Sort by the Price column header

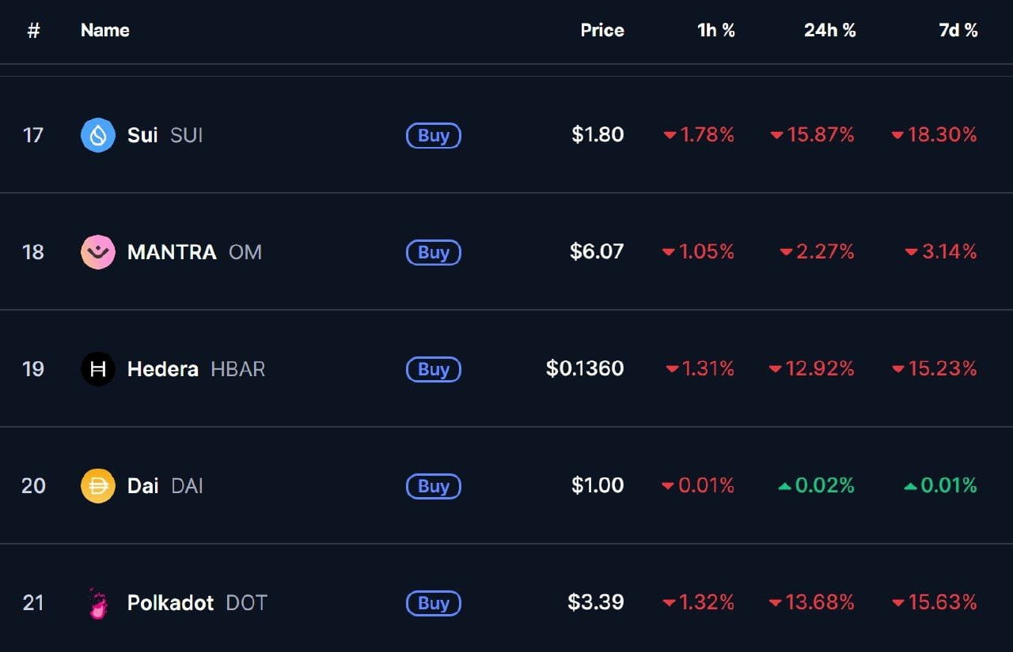(602, 30)
